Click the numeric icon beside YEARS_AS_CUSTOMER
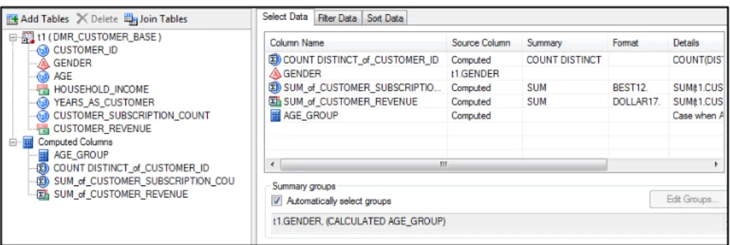Image resolution: width=730 pixels, height=245 pixels. pos(43,103)
